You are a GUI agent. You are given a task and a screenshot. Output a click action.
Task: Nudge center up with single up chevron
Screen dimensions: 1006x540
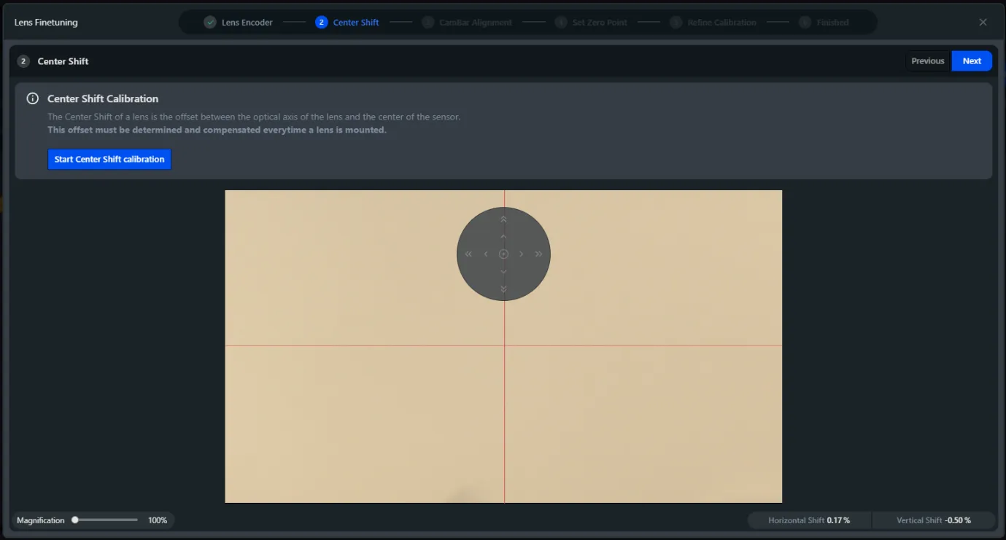503,236
